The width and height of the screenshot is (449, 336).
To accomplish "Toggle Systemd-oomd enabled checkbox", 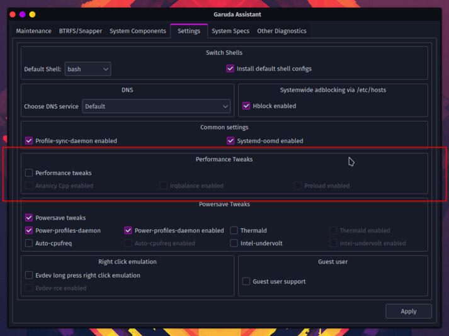I will pyautogui.click(x=230, y=141).
